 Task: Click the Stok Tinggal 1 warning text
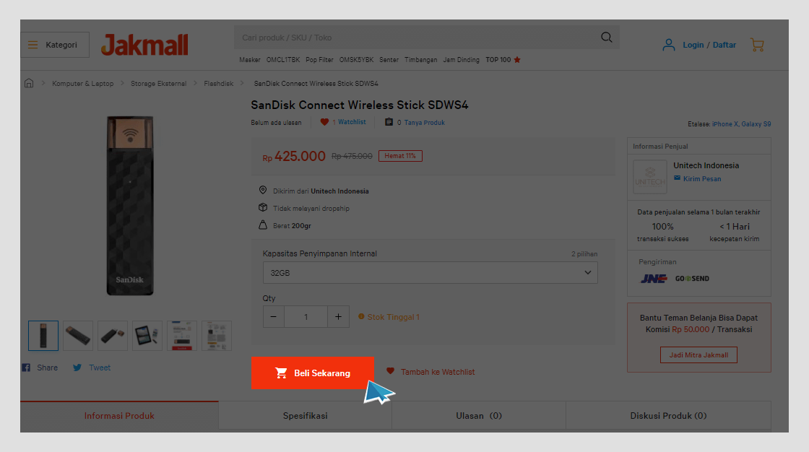click(x=393, y=317)
